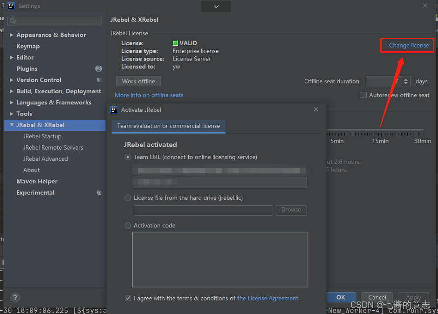The height and width of the screenshot is (314, 438).
Task: Click the Work offline button
Action: tap(138, 81)
